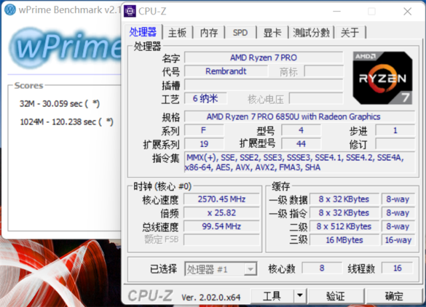Open the 測試分數 tab
Viewport: 426px width, 307px height.
(311, 33)
